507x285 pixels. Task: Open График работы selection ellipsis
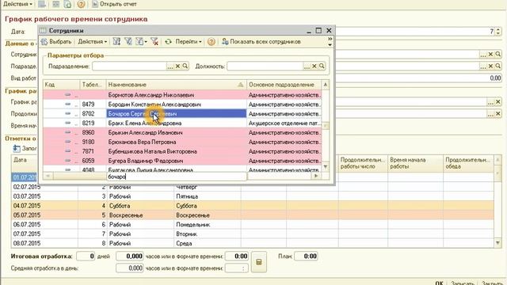[490, 102]
